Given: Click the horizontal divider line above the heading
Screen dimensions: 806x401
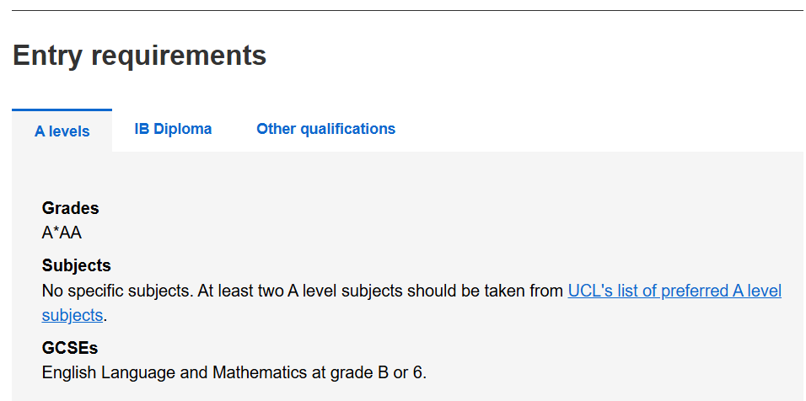Looking at the screenshot, I should coord(403,11).
